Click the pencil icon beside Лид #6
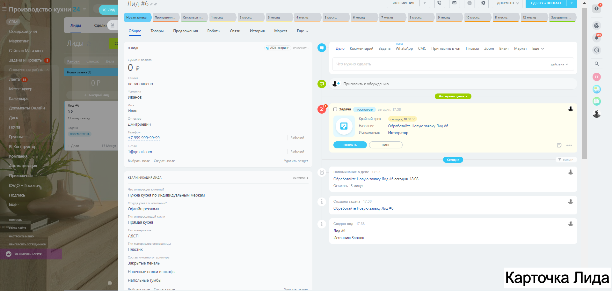Image resolution: width=612 pixels, height=291 pixels. pyautogui.click(x=151, y=4)
